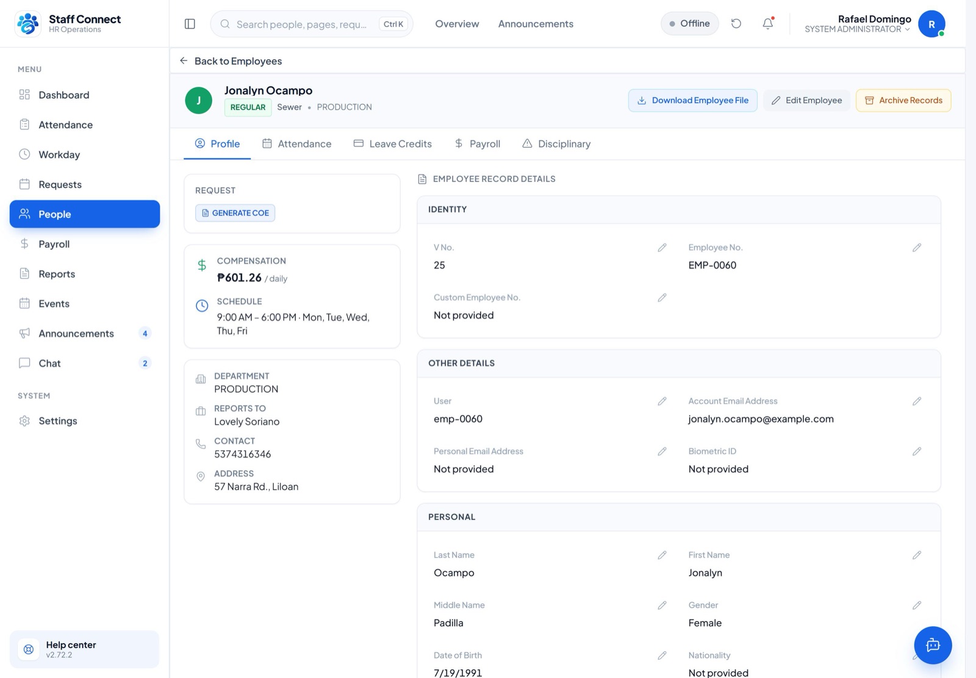The image size is (976, 678).
Task: Generate COE for the employee
Action: 235,213
